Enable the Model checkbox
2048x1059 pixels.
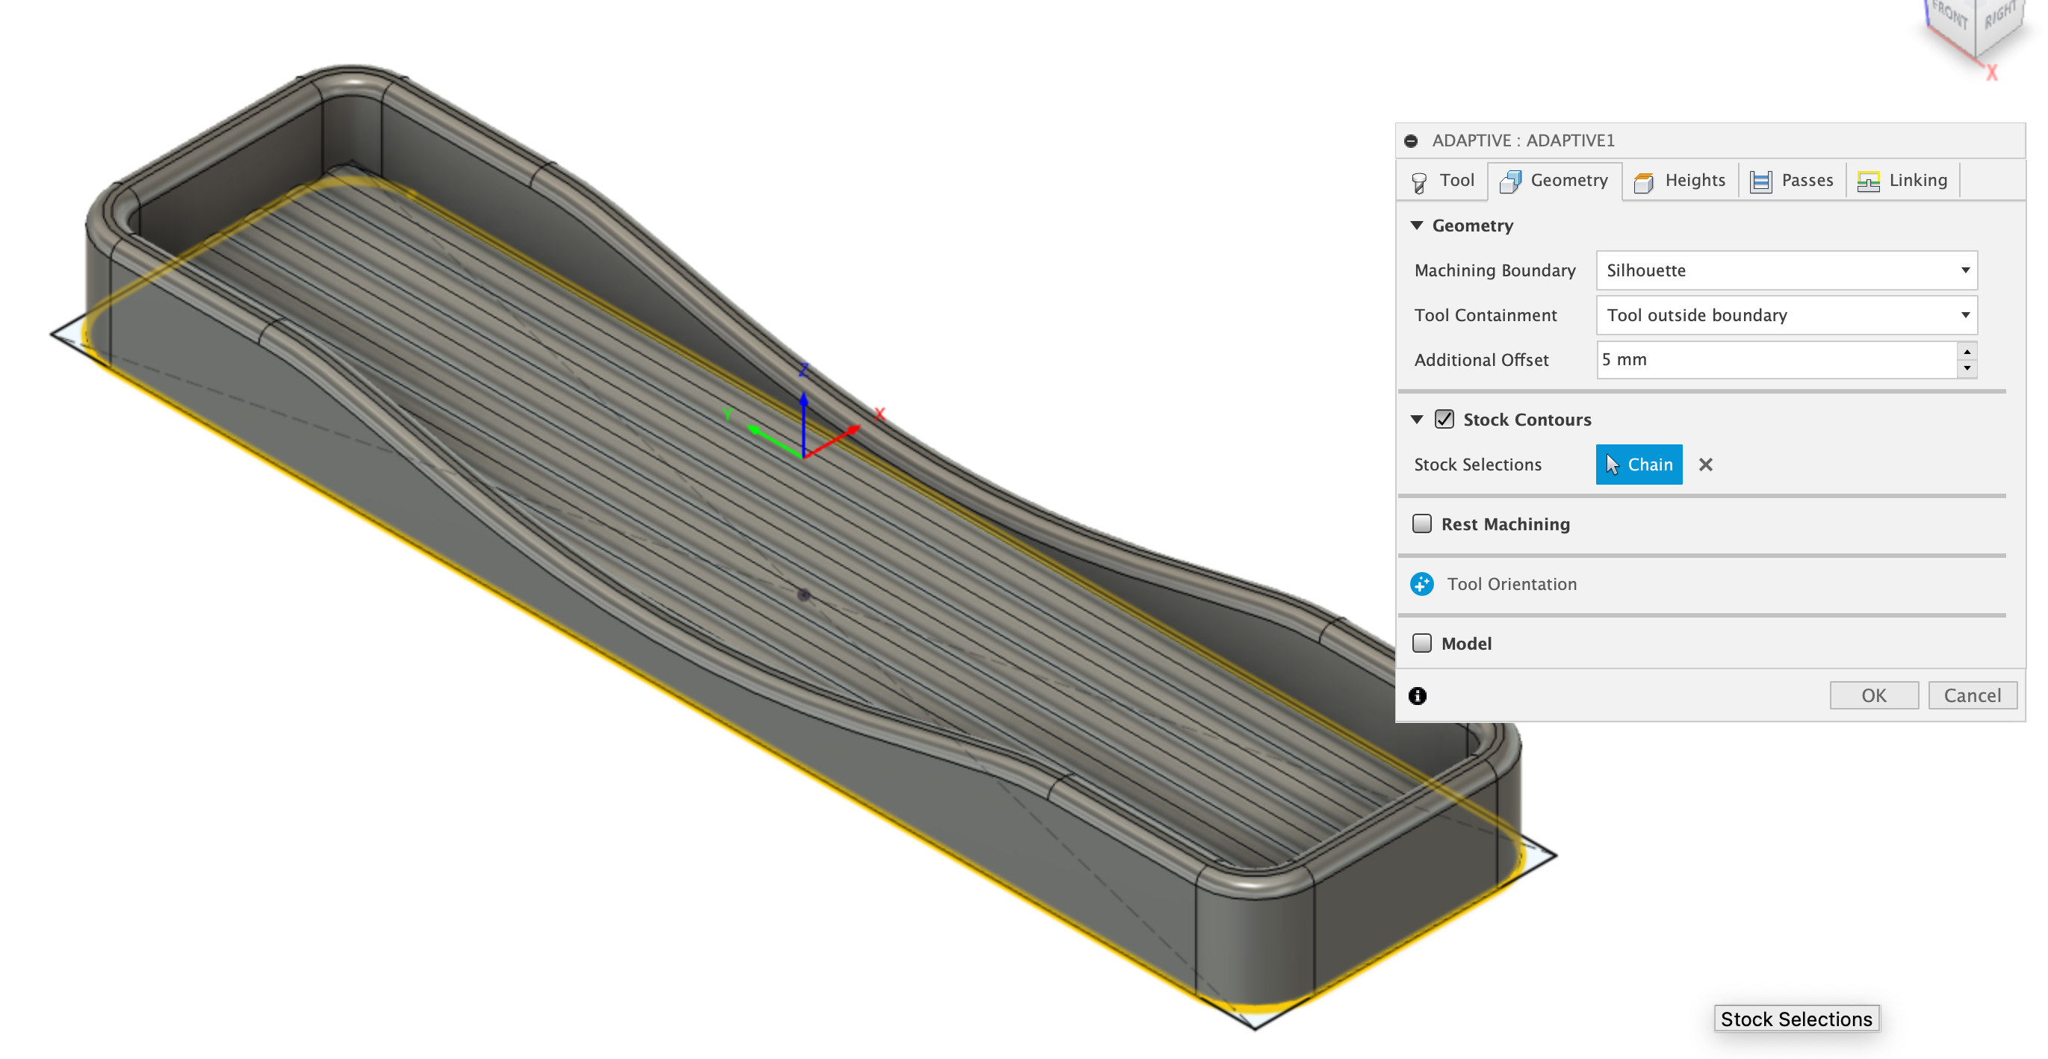click(x=1421, y=642)
